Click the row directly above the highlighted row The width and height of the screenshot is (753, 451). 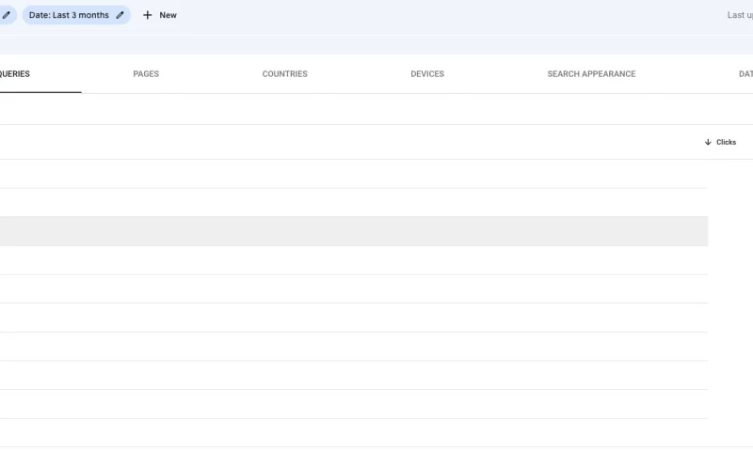(353, 202)
